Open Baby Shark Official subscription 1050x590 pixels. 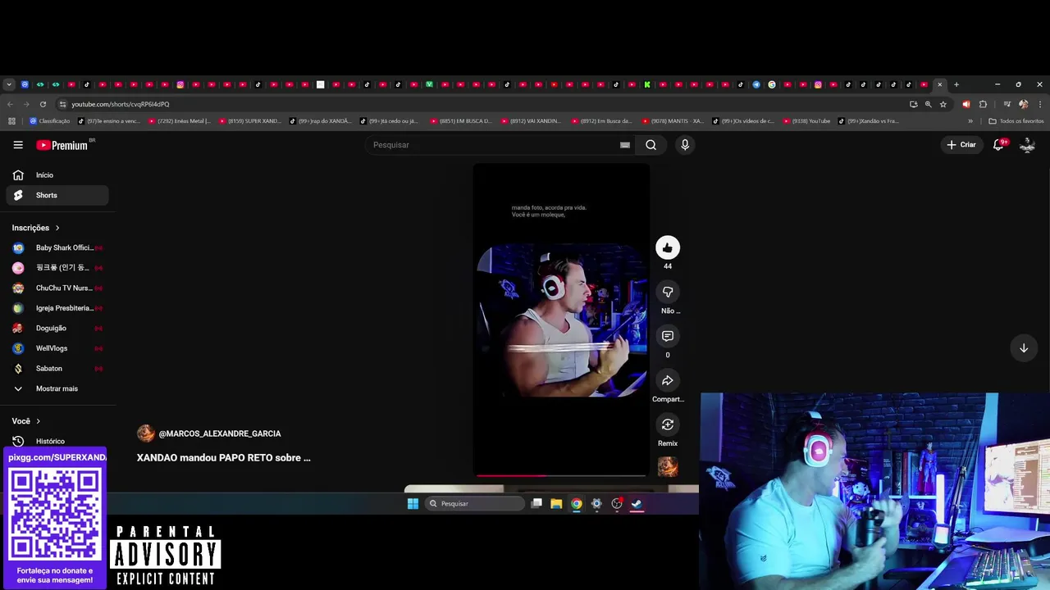coord(57,247)
